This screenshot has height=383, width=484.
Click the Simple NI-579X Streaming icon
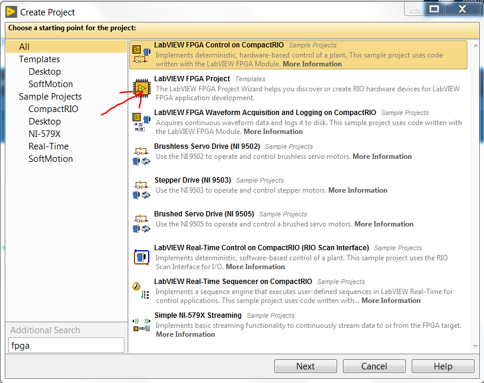click(142, 324)
